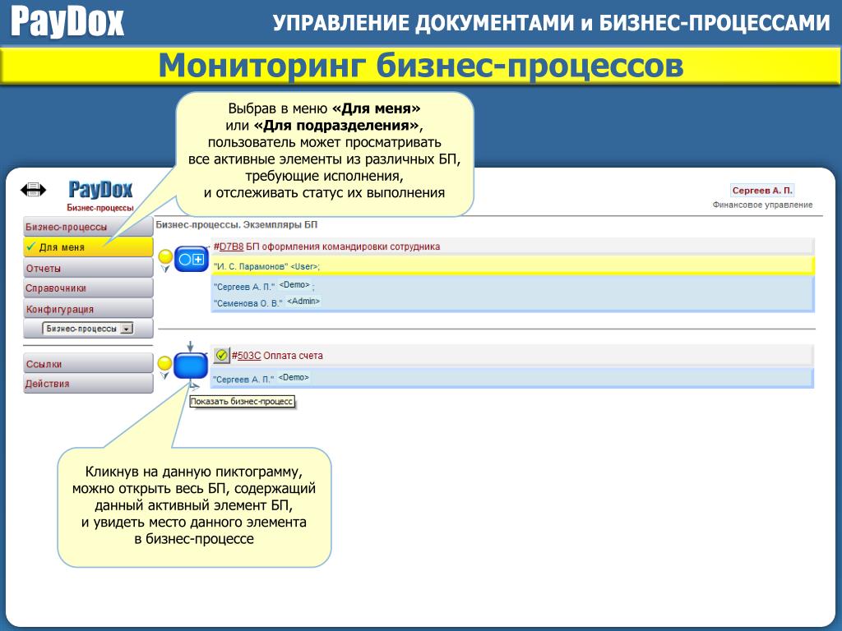Click the text "Сергеев А. П." <Demo> under #503C
842x631 pixels.
(261, 378)
